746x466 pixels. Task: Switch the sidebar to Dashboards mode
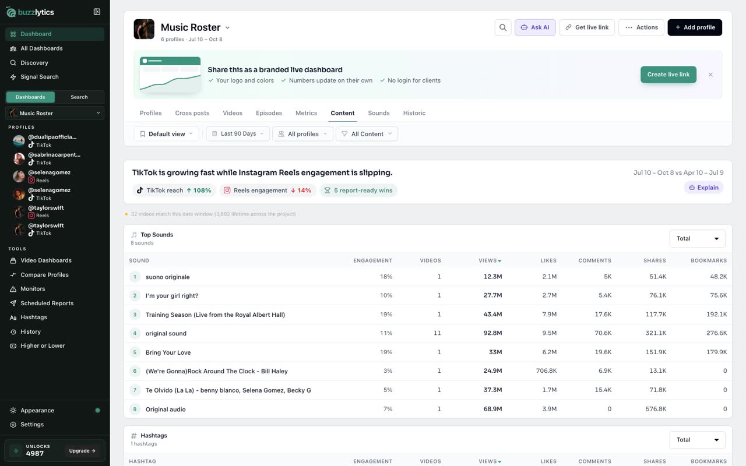(x=30, y=97)
